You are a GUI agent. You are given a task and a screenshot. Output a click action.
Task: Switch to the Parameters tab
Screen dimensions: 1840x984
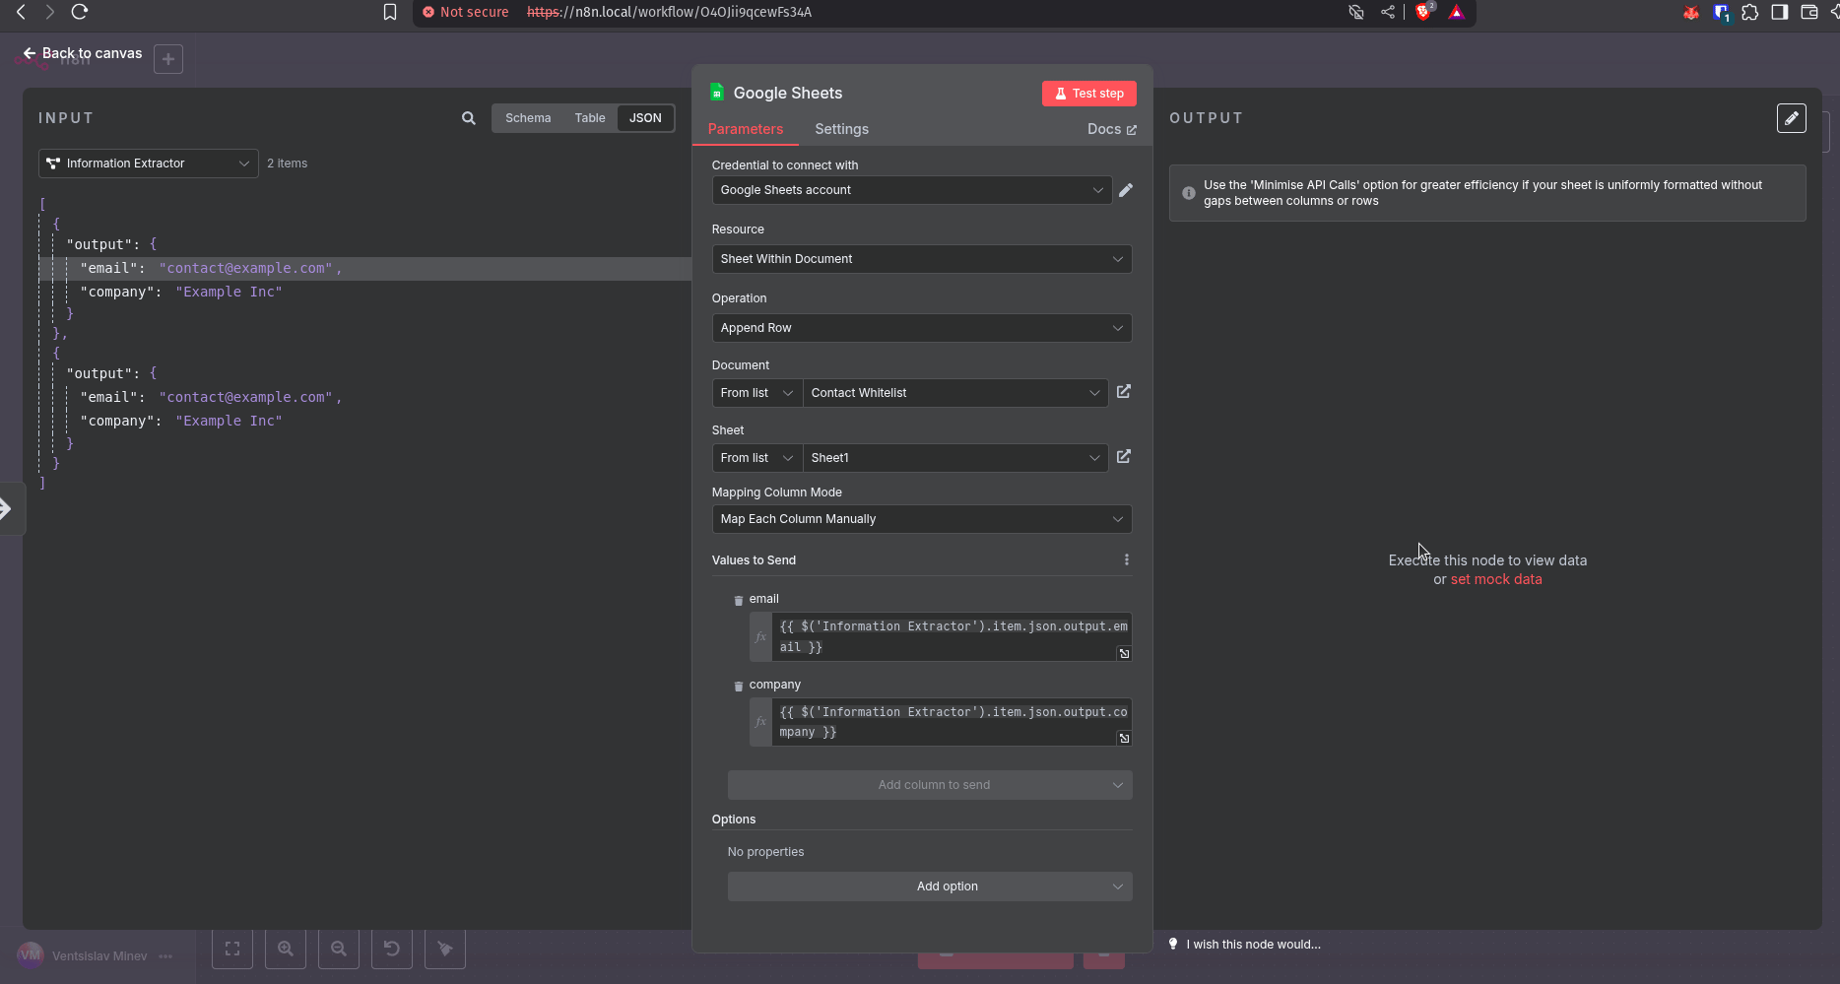746,129
